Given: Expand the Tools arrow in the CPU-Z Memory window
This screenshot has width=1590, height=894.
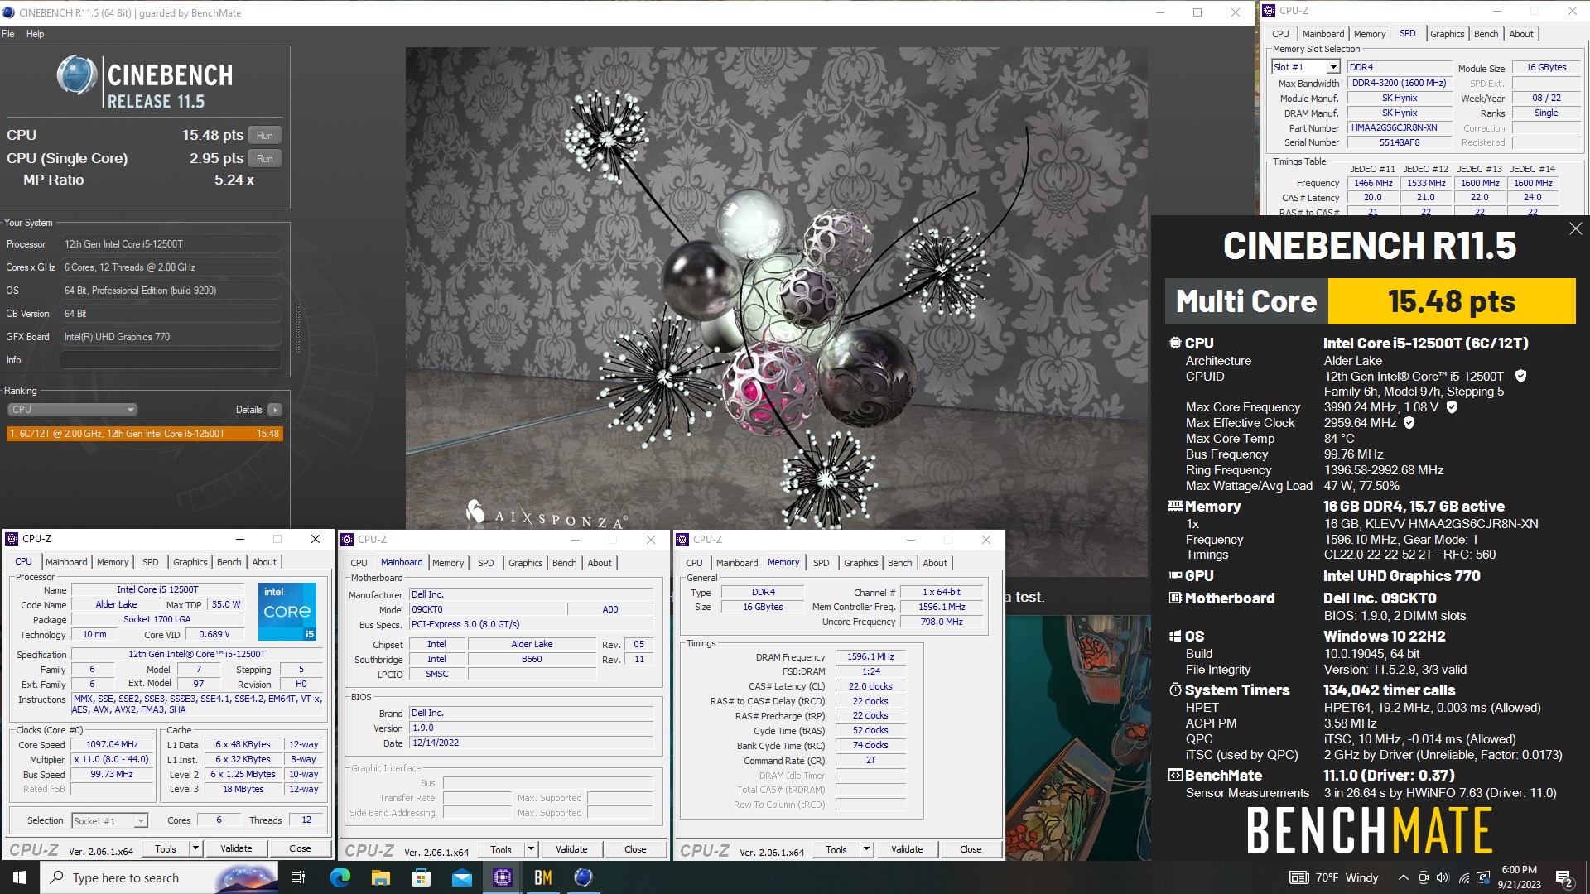Looking at the screenshot, I should click(866, 849).
